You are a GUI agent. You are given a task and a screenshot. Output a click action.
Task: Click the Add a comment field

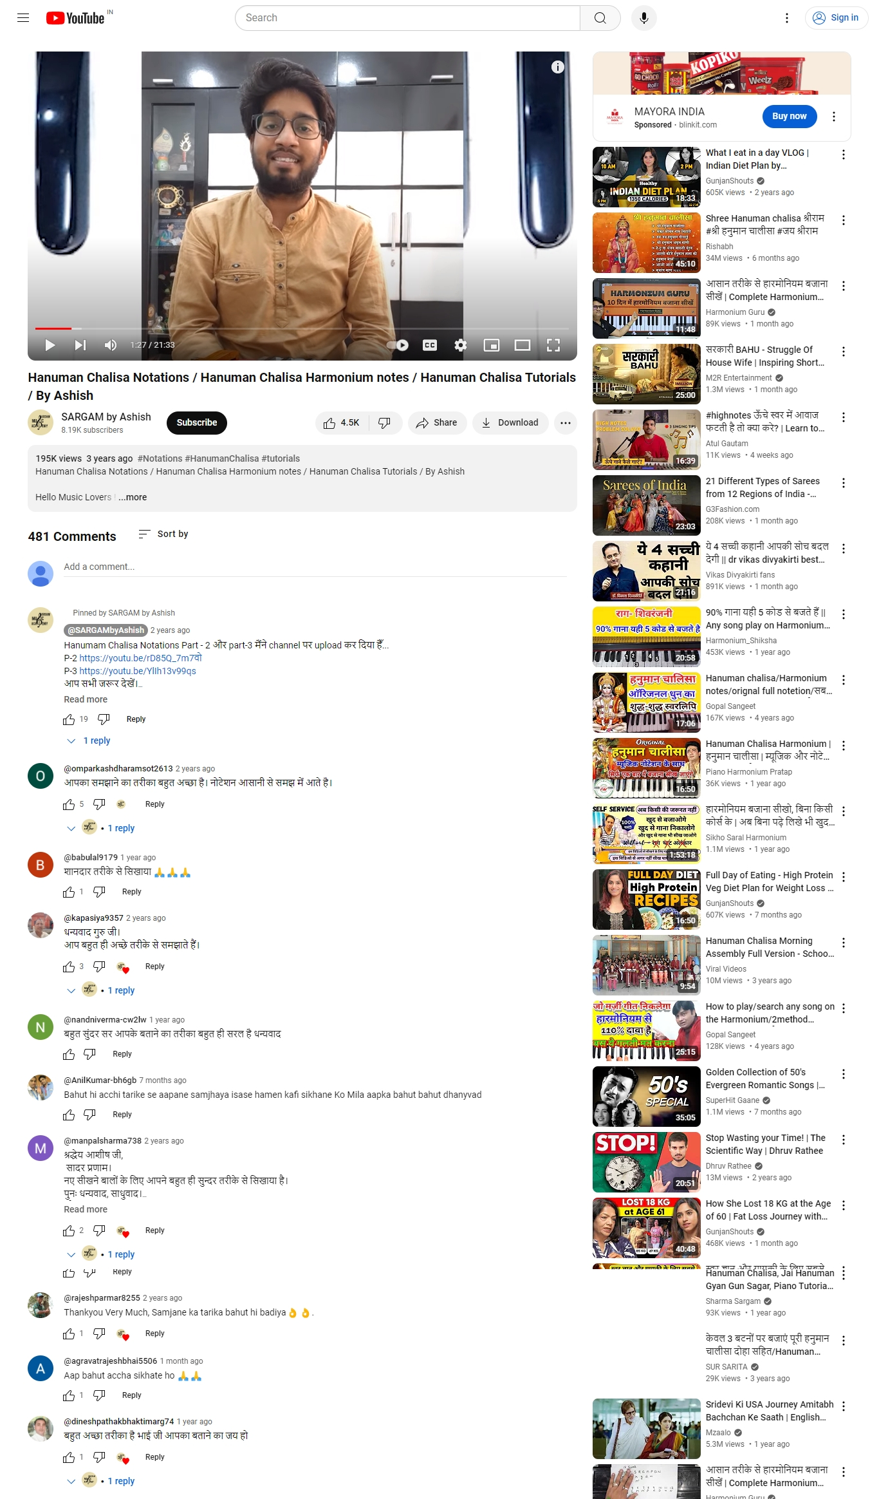(x=315, y=567)
